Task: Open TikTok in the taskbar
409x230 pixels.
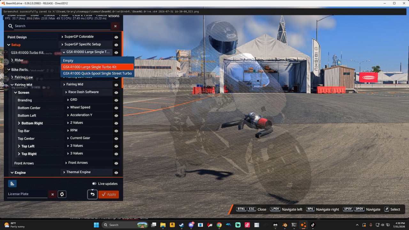Action: [313, 225]
